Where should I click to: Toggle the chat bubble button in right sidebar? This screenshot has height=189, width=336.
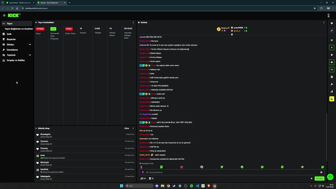coord(332,62)
